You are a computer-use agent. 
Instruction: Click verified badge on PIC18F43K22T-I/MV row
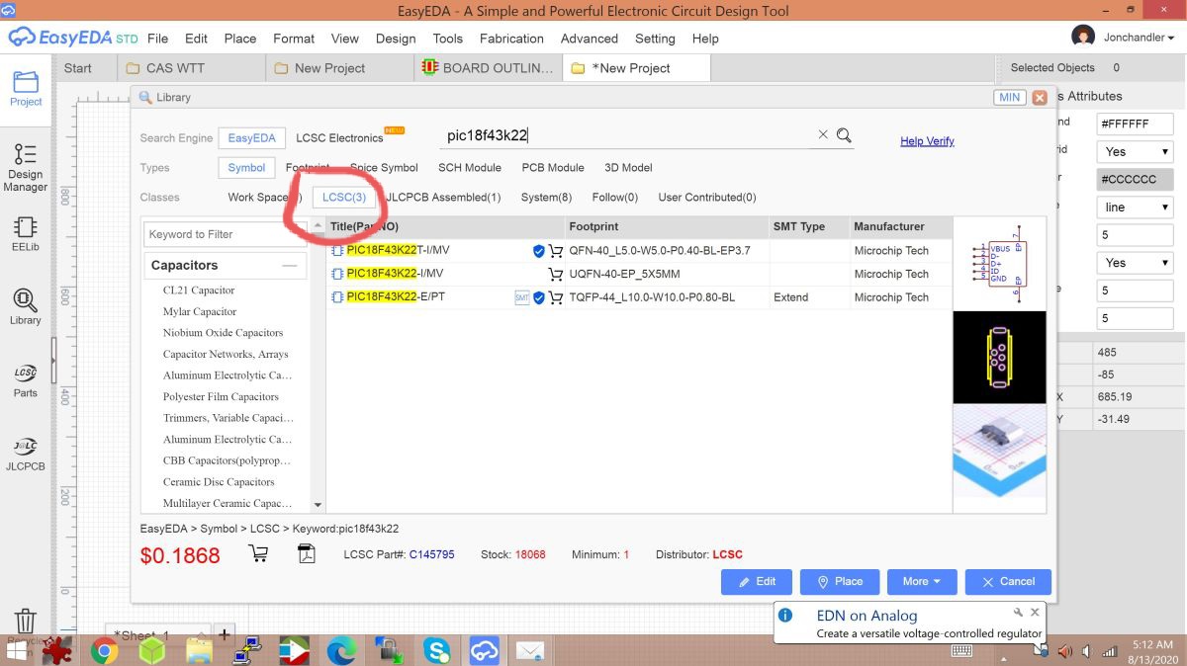click(539, 251)
